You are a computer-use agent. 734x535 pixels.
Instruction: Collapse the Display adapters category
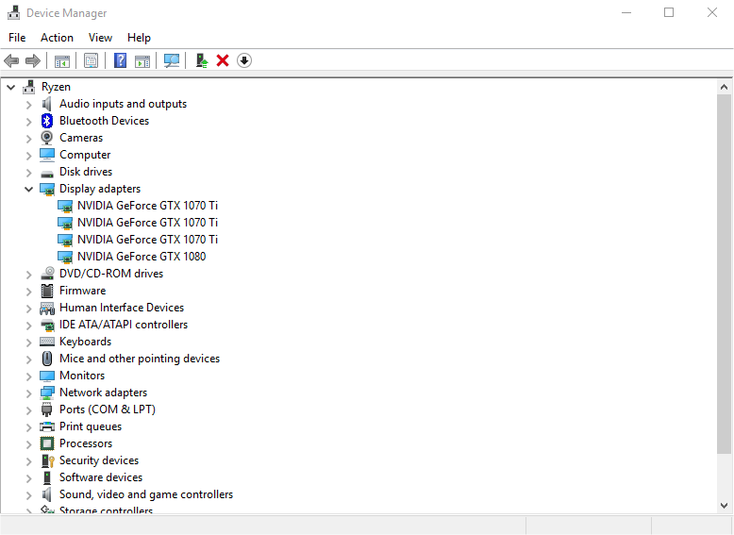[29, 189]
